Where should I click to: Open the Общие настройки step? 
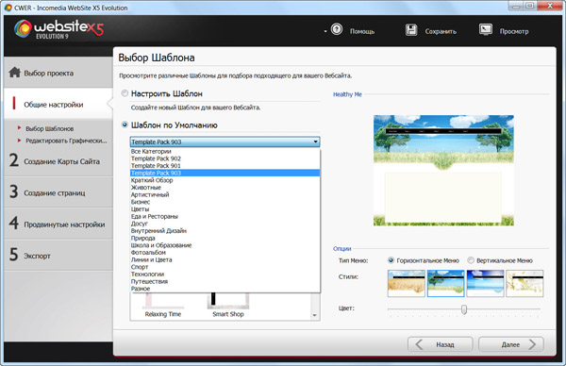pos(58,104)
